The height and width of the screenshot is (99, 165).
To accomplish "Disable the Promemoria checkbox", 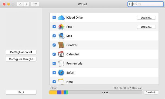I will (x=54, y=63).
